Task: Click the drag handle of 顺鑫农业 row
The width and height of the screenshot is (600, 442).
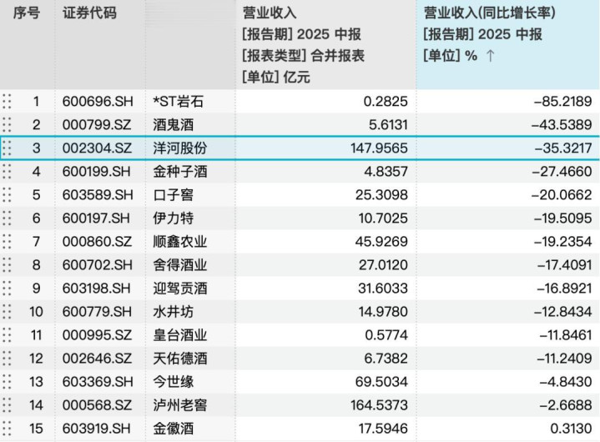Action: click(7, 241)
